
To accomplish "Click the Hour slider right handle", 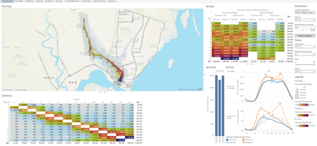I will point(314,64).
